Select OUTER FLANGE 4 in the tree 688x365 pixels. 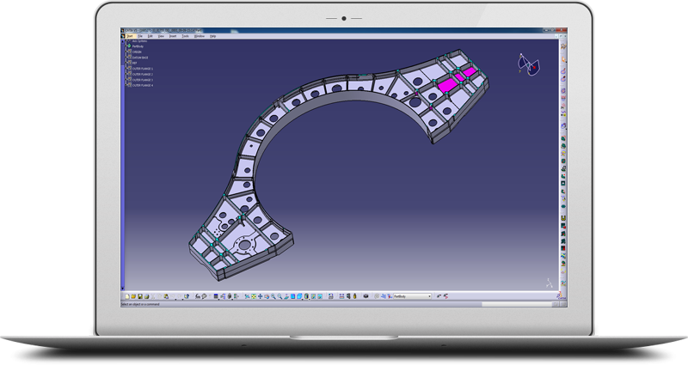143,86
